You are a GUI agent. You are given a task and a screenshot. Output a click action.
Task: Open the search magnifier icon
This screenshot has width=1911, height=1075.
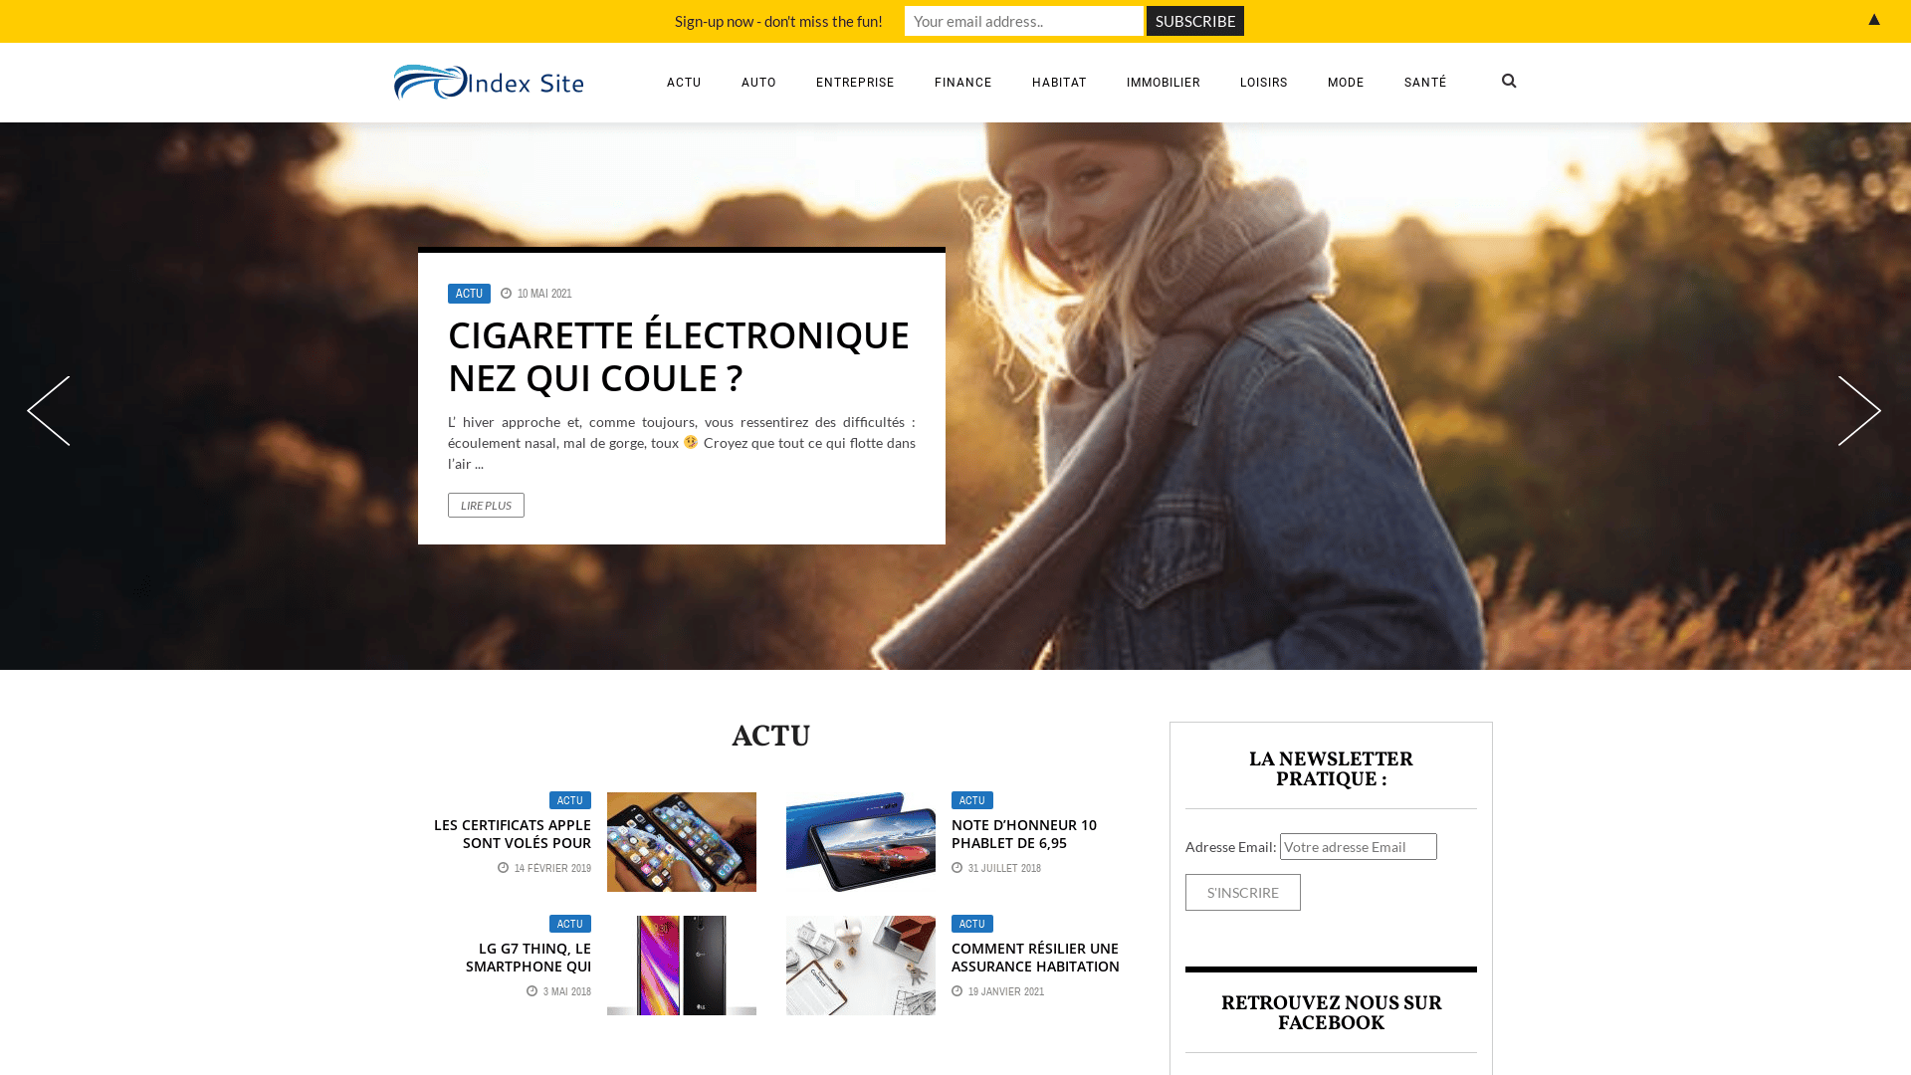pyautogui.click(x=1509, y=82)
